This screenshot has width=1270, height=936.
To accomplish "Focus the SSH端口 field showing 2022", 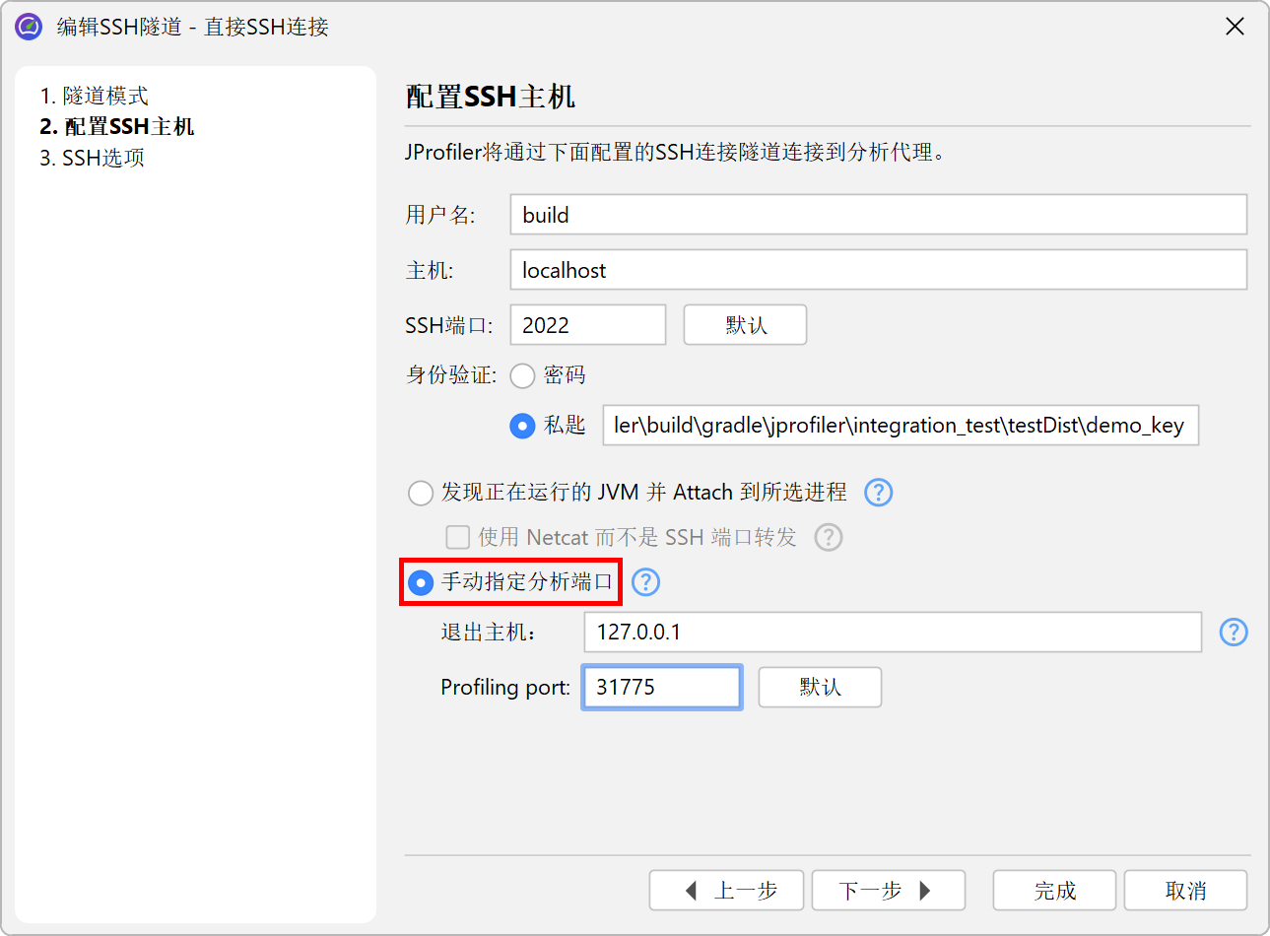I will coord(588,325).
